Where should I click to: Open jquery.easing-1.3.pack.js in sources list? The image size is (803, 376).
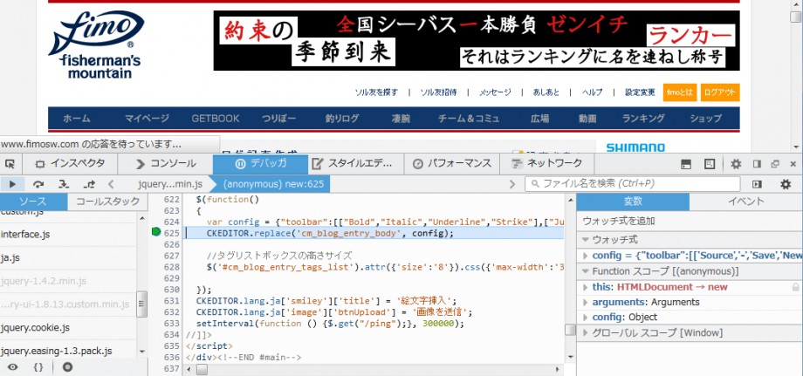click(x=68, y=351)
